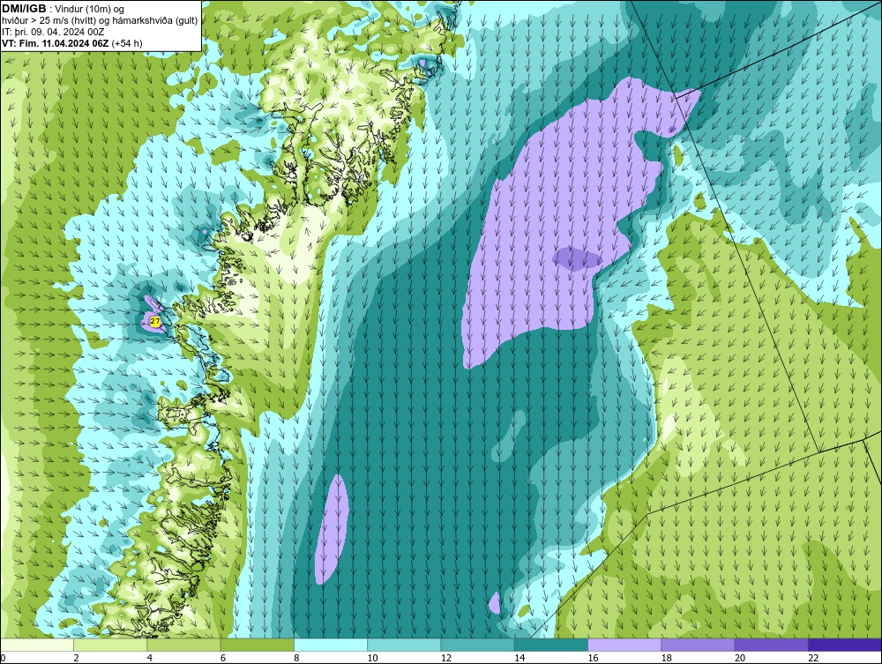Select the 20–22 m/s violet legend swatch
Image resolution: width=882 pixels, height=664 pixels.
coord(772,645)
